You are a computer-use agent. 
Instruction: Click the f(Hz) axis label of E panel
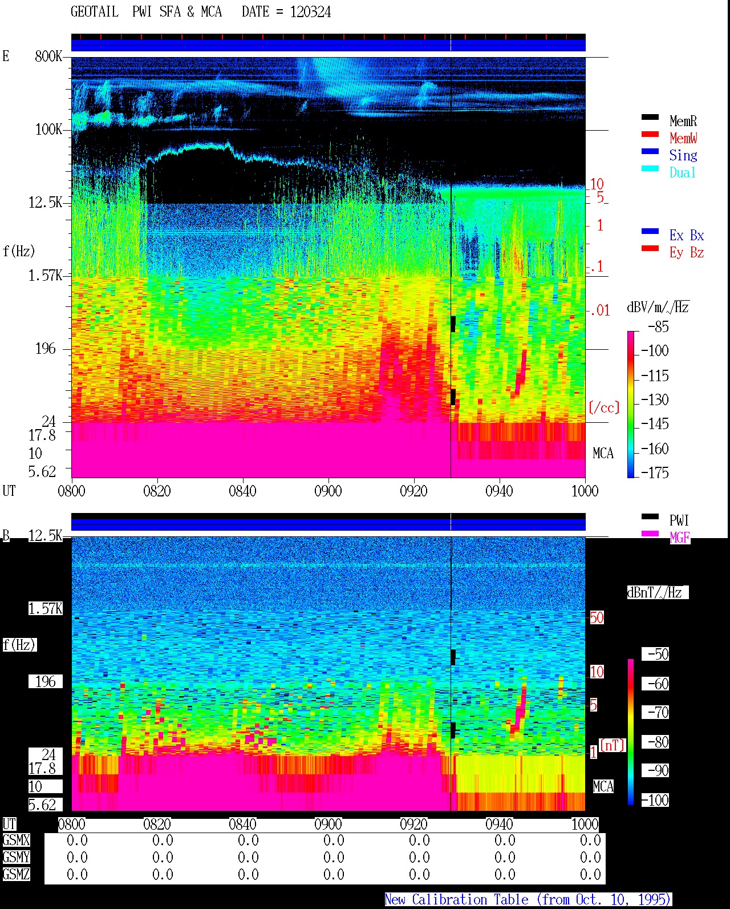tap(19, 251)
